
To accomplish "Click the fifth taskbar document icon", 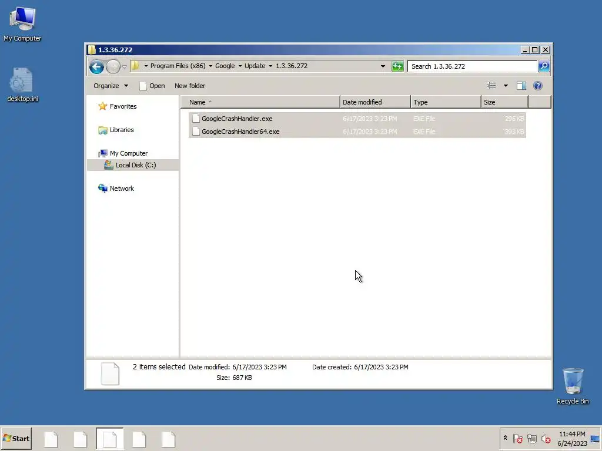I will point(168,439).
